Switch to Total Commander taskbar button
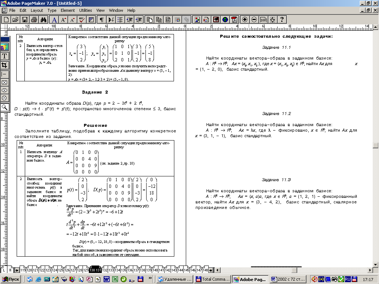 click(x=212, y=279)
